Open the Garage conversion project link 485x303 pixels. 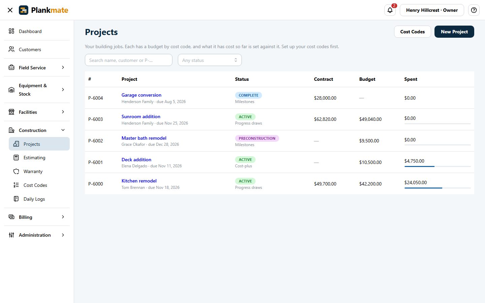click(x=141, y=95)
